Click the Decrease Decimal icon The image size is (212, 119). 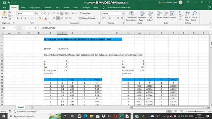(x=122, y=18)
